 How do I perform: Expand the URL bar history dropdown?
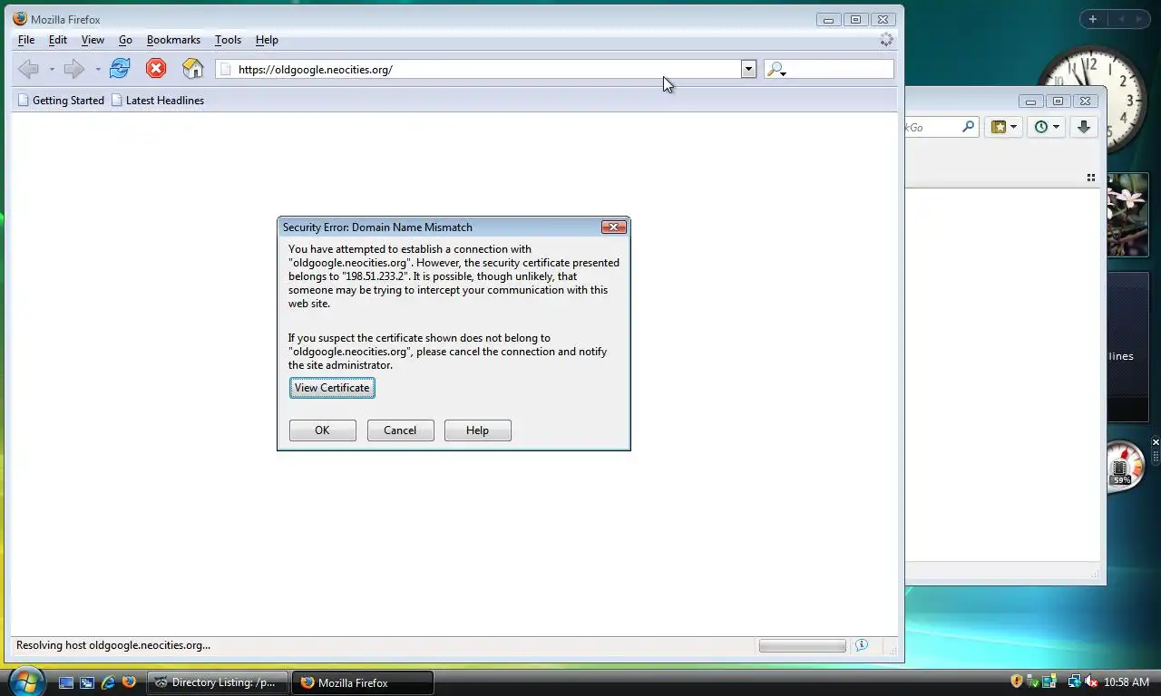pos(748,69)
